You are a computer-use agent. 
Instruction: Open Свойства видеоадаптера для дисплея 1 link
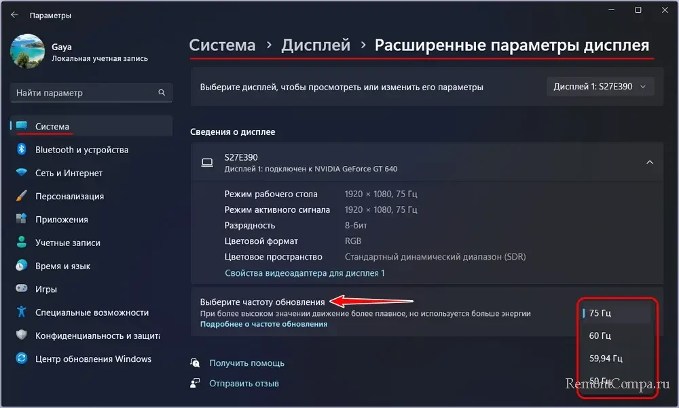coord(305,273)
